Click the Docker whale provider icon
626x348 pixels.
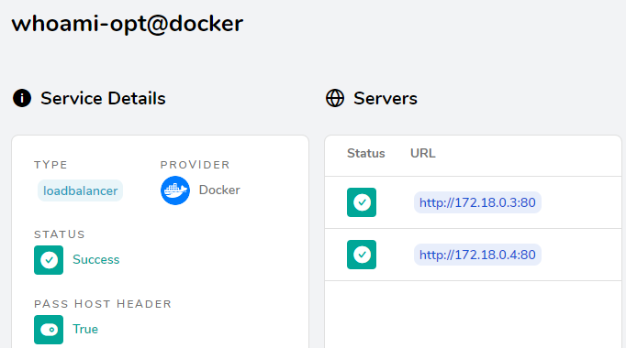coord(175,190)
